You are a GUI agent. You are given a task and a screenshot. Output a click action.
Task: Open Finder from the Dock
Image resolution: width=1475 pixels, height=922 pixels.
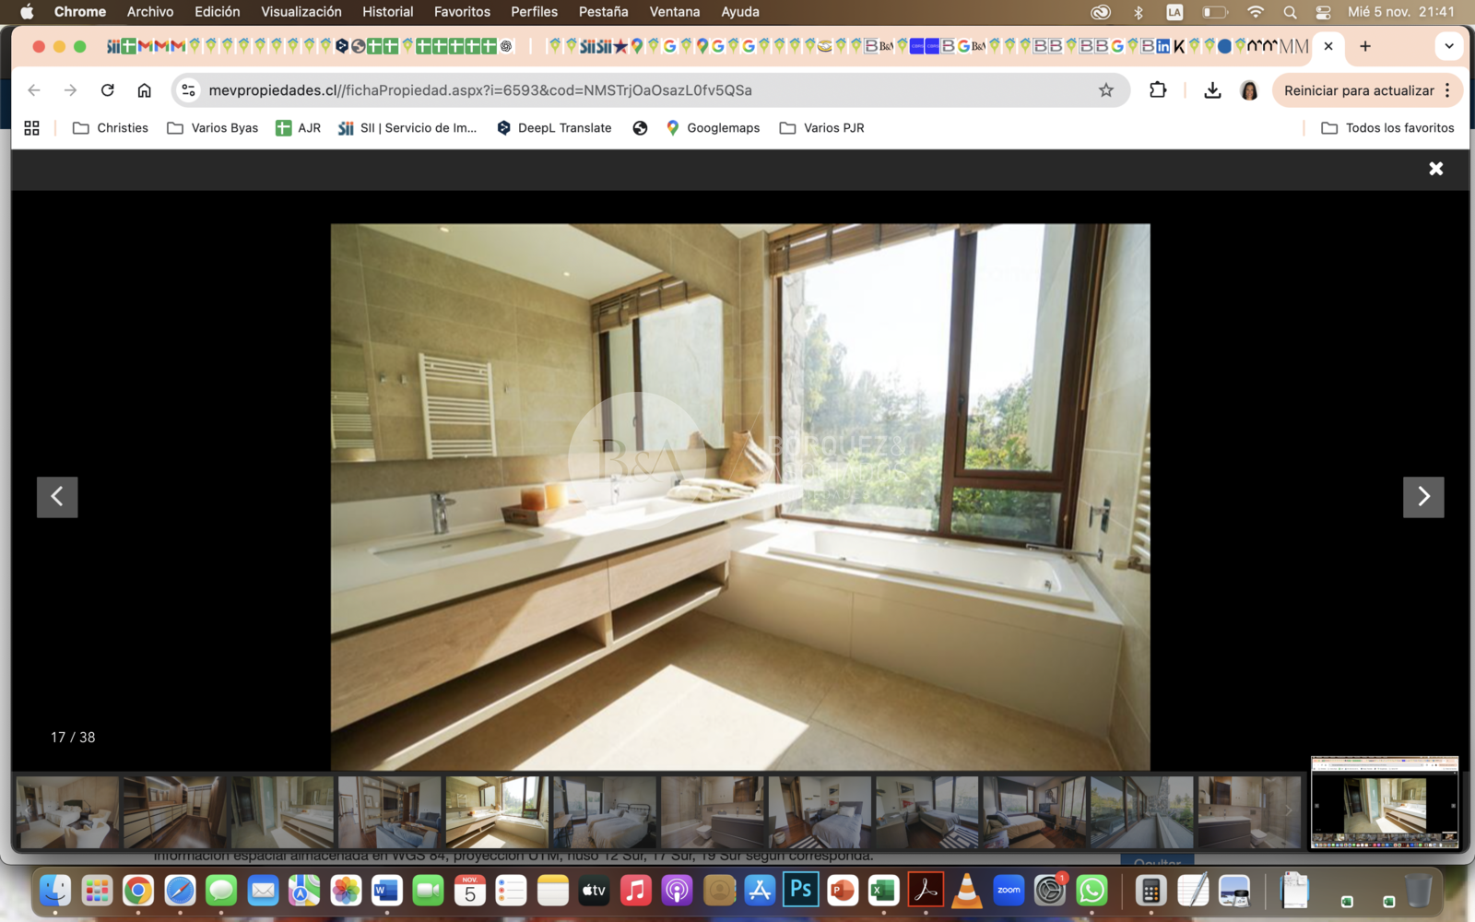[55, 891]
